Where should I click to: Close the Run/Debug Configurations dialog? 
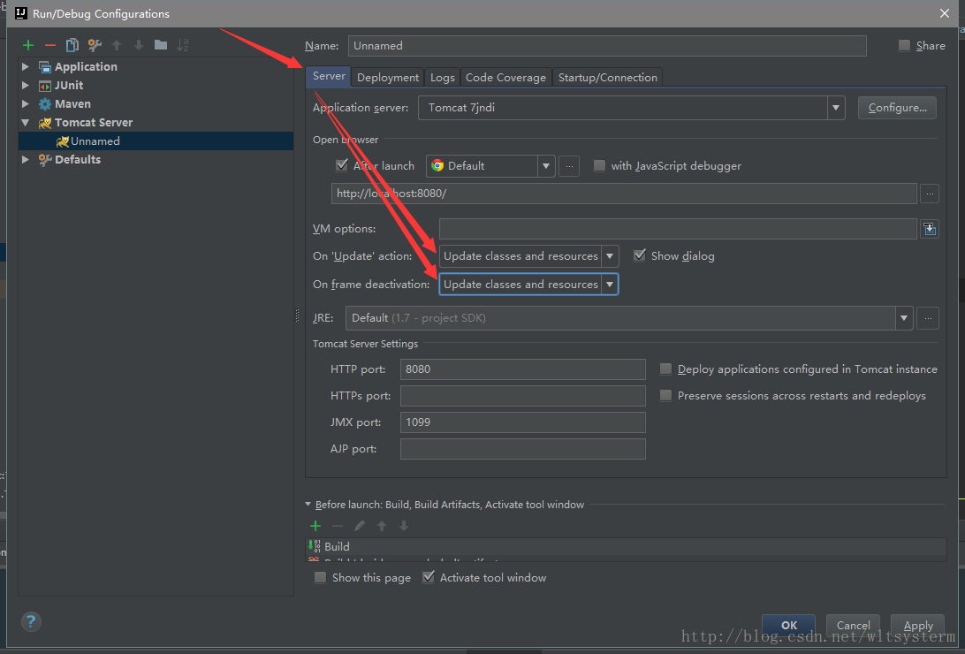coord(945,13)
